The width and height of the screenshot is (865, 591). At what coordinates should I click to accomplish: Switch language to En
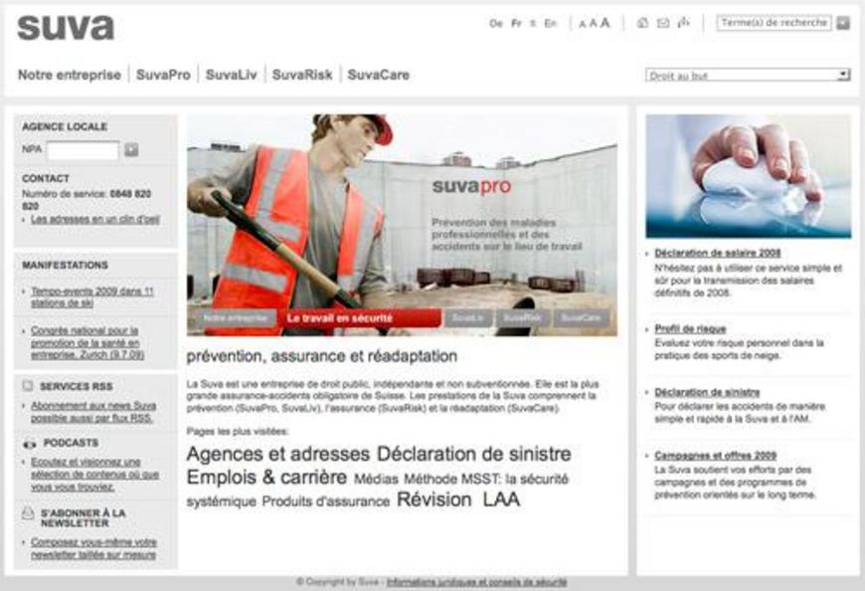pyautogui.click(x=551, y=23)
